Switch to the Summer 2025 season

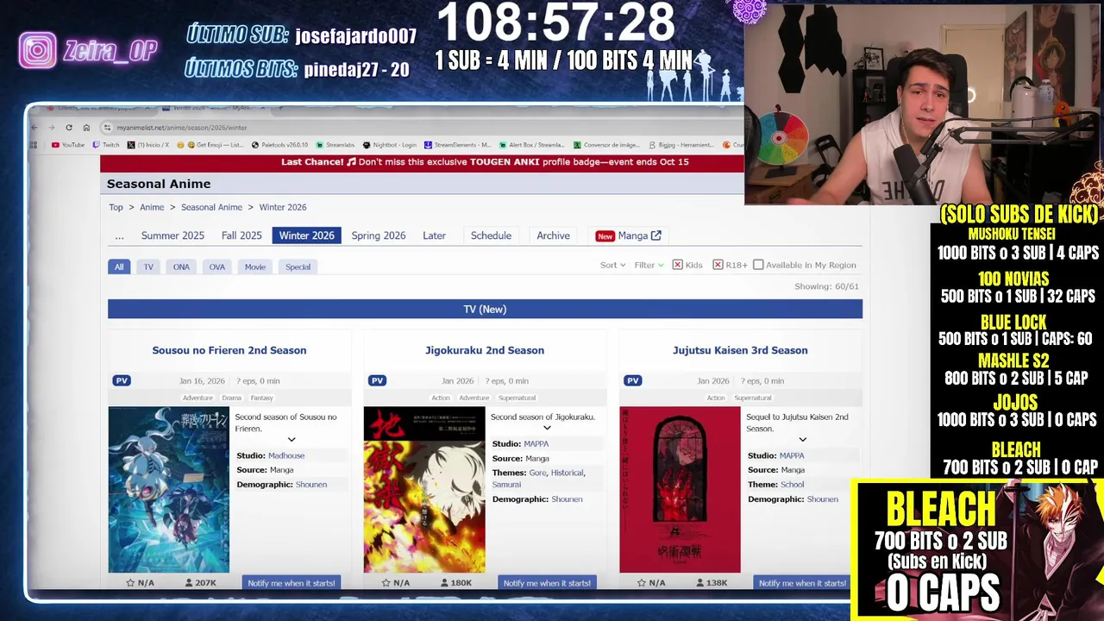pos(172,235)
